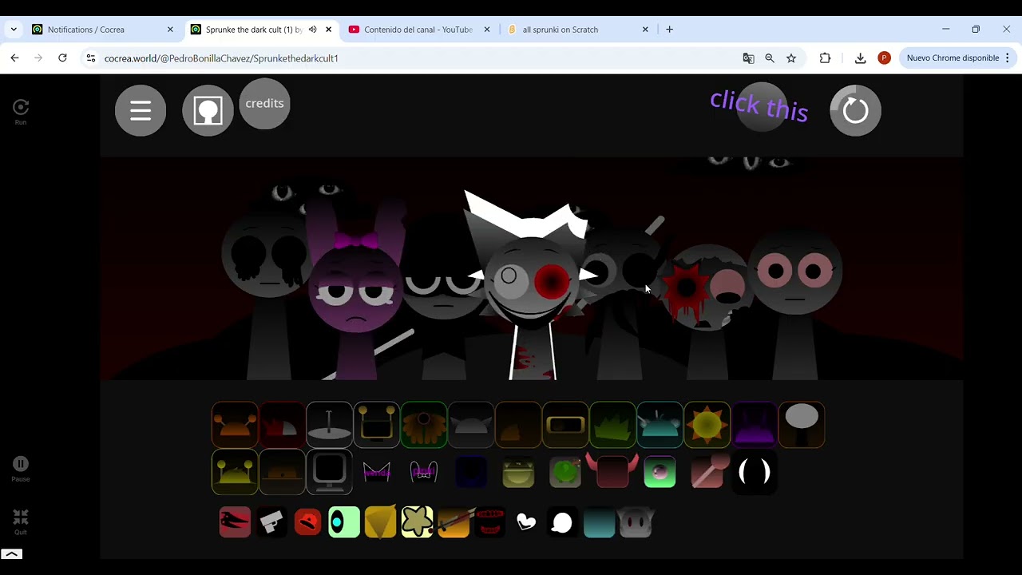The height and width of the screenshot is (575, 1022).
Task: Pick the red toothy mouth accessory
Action: (x=489, y=522)
